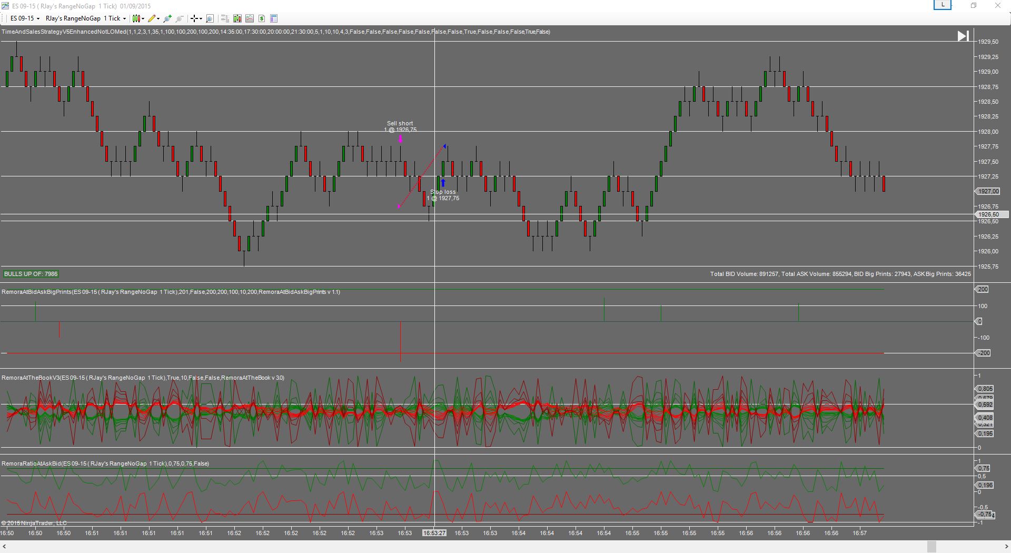Screen dimensions: 1011x553
Task: Click the 1926,50 price line marker
Action: click(992, 214)
